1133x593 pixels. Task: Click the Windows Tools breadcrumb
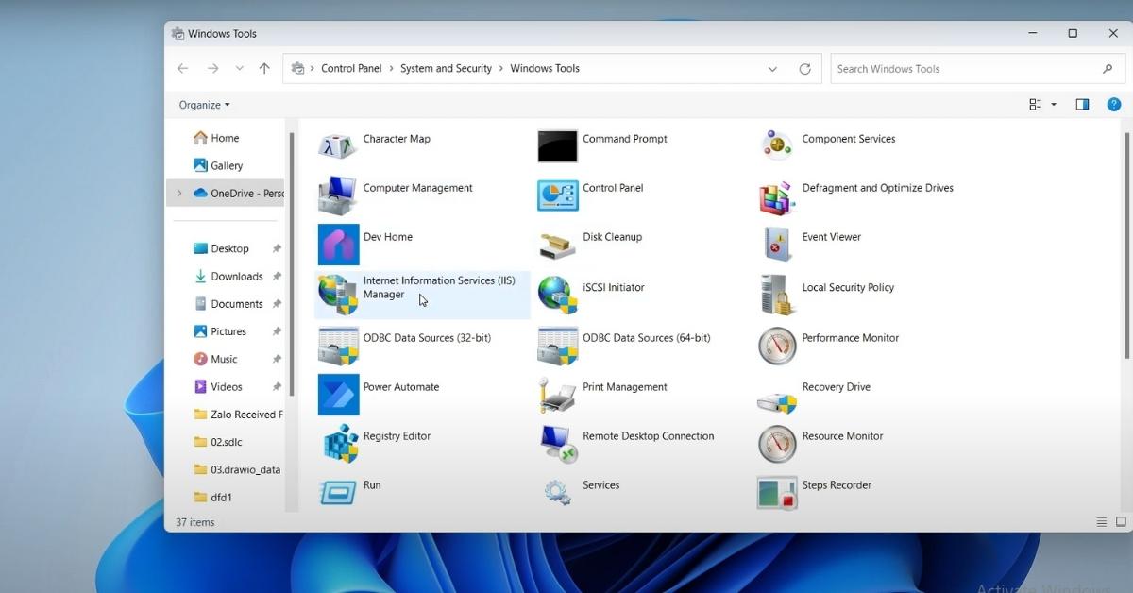tap(545, 68)
